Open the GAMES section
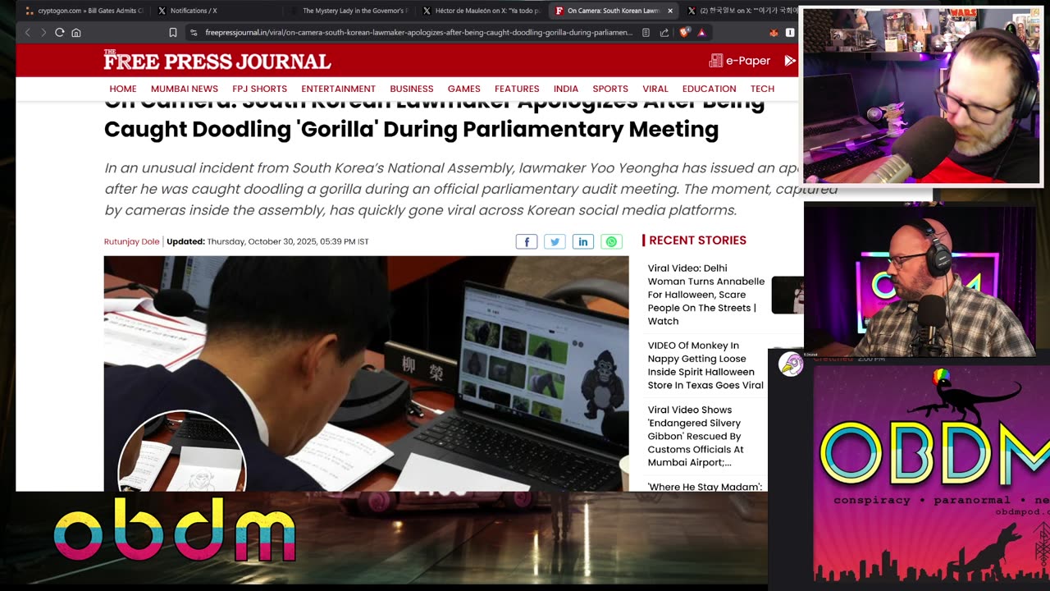1050x591 pixels. [464, 89]
